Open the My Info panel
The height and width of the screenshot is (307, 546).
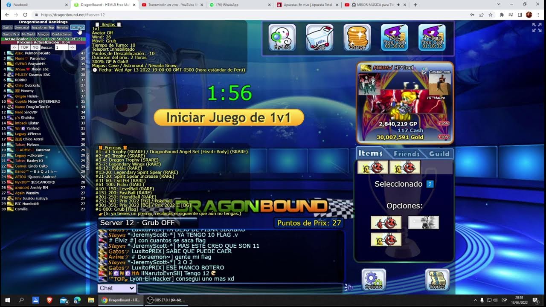click(282, 38)
